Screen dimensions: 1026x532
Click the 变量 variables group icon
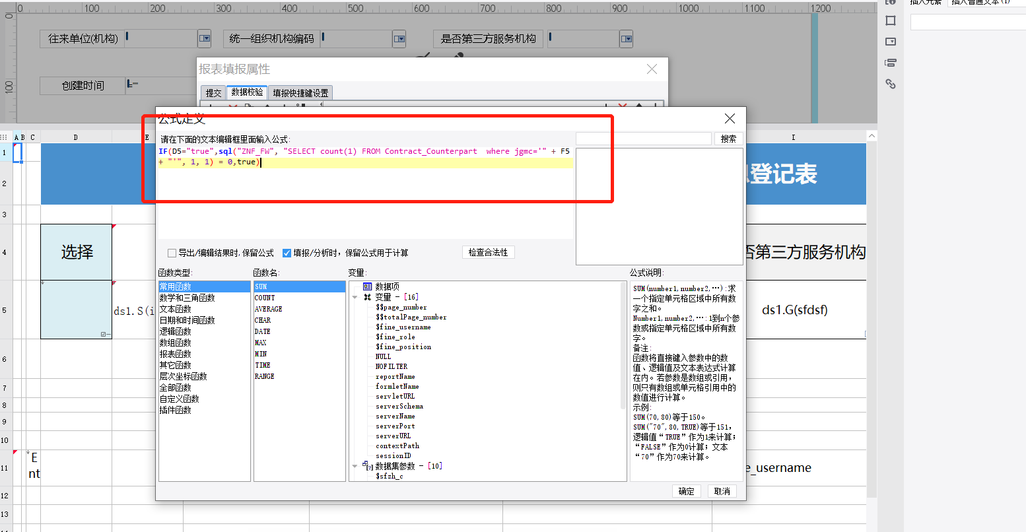(368, 297)
